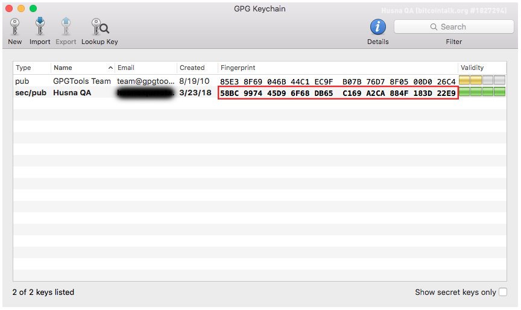The height and width of the screenshot is (310, 521).
Task: Minimize the GPG Keychain window
Action: (21, 8)
